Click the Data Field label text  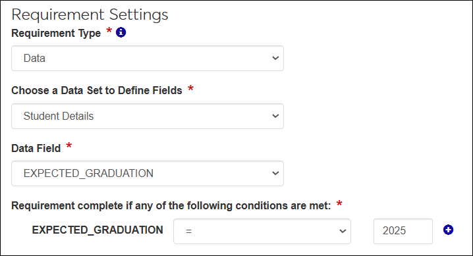coord(36,148)
